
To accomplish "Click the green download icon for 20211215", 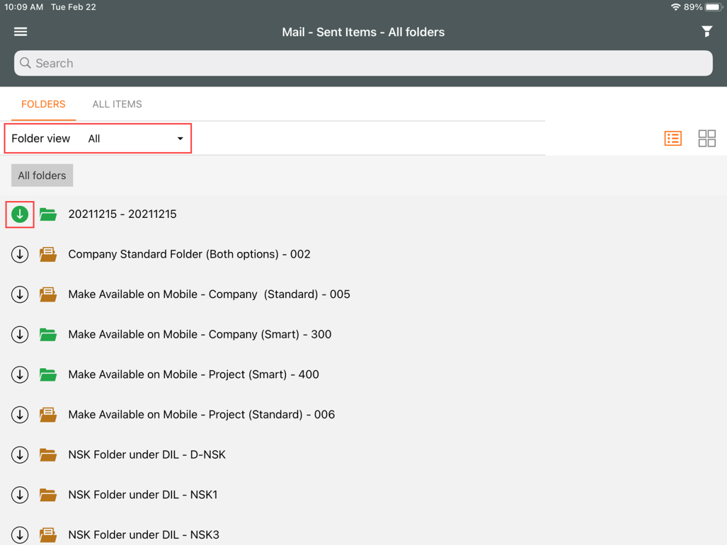I will [20, 214].
